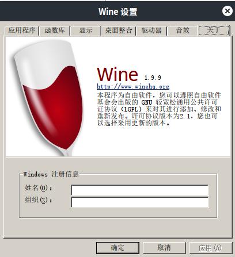Open the http://www.winehq.org link
This screenshot has height=257, width=235.
(x=133, y=87)
